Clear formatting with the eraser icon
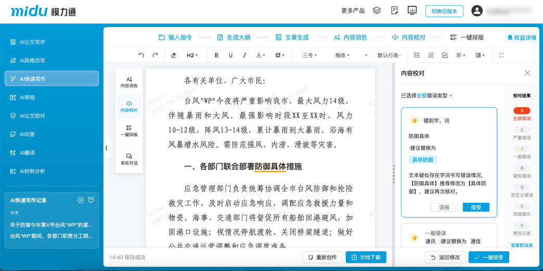 174,55
